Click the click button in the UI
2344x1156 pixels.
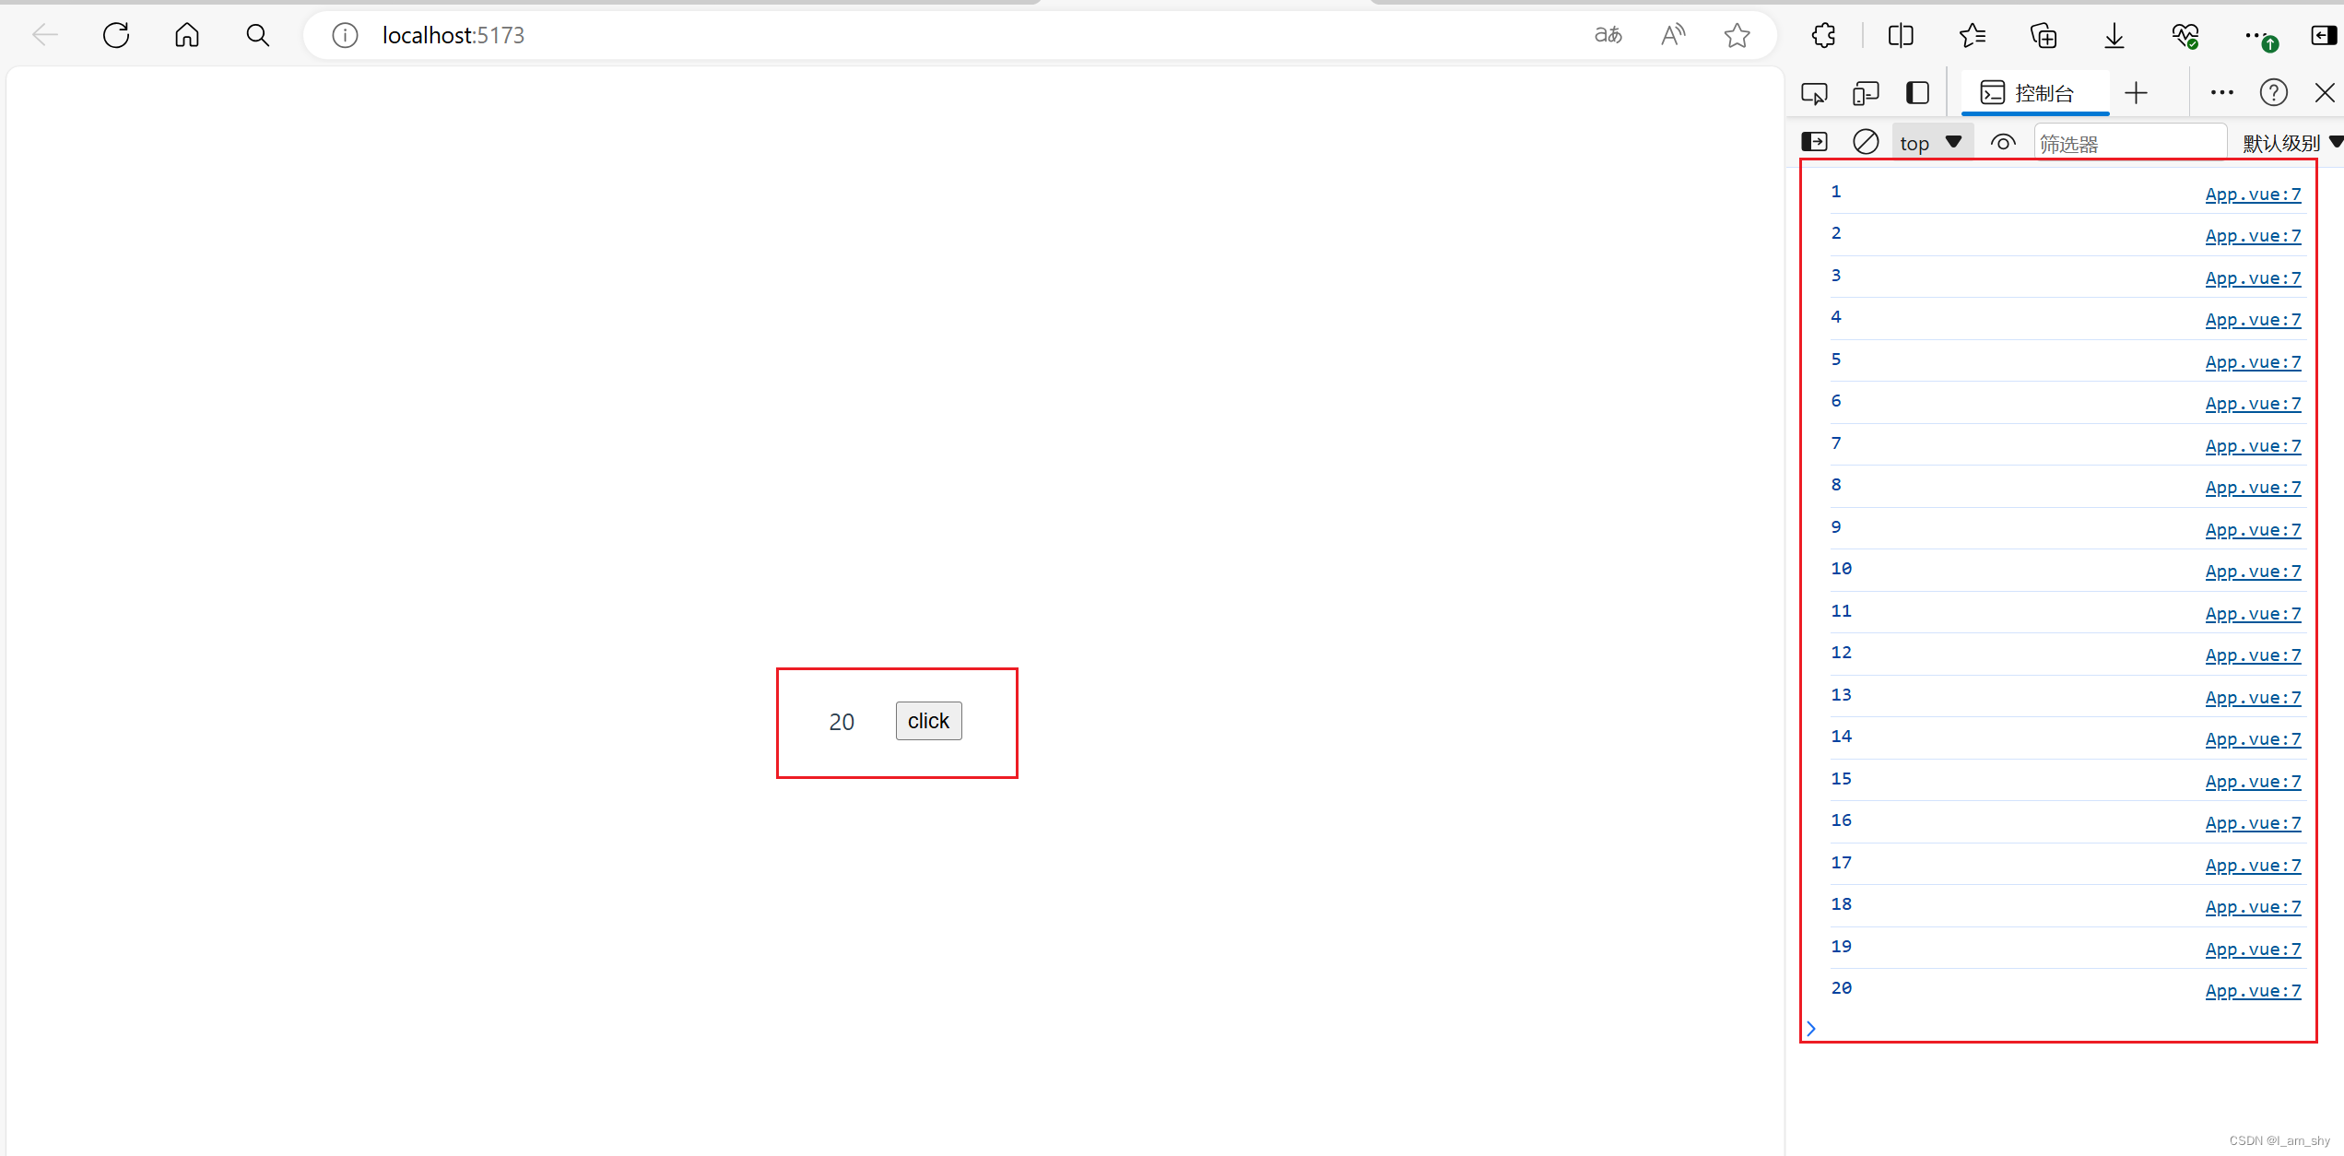tap(928, 721)
